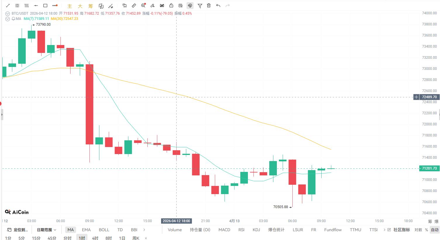Click the ruler measurement tool
The image size is (440, 240).
(x=134, y=6)
